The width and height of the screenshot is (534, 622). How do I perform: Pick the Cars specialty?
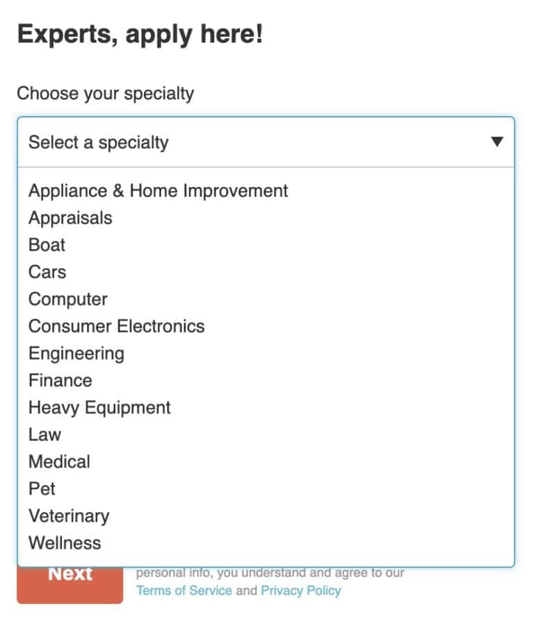(x=47, y=272)
